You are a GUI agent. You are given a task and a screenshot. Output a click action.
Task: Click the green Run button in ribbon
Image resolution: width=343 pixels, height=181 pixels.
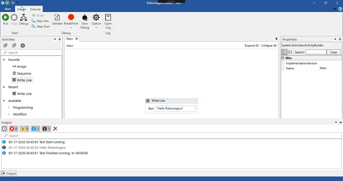pos(6,20)
